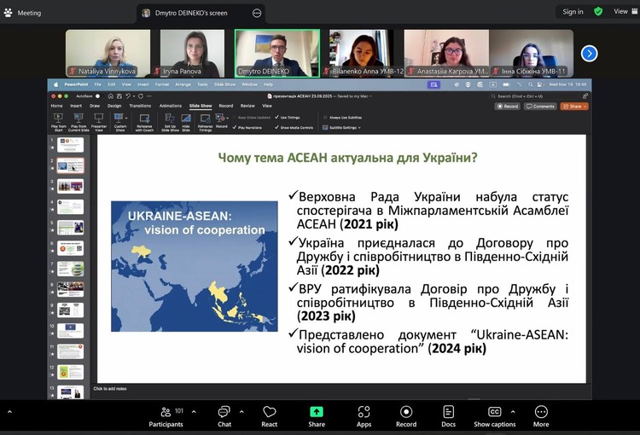Click the green Share screen icon

pyautogui.click(x=317, y=412)
